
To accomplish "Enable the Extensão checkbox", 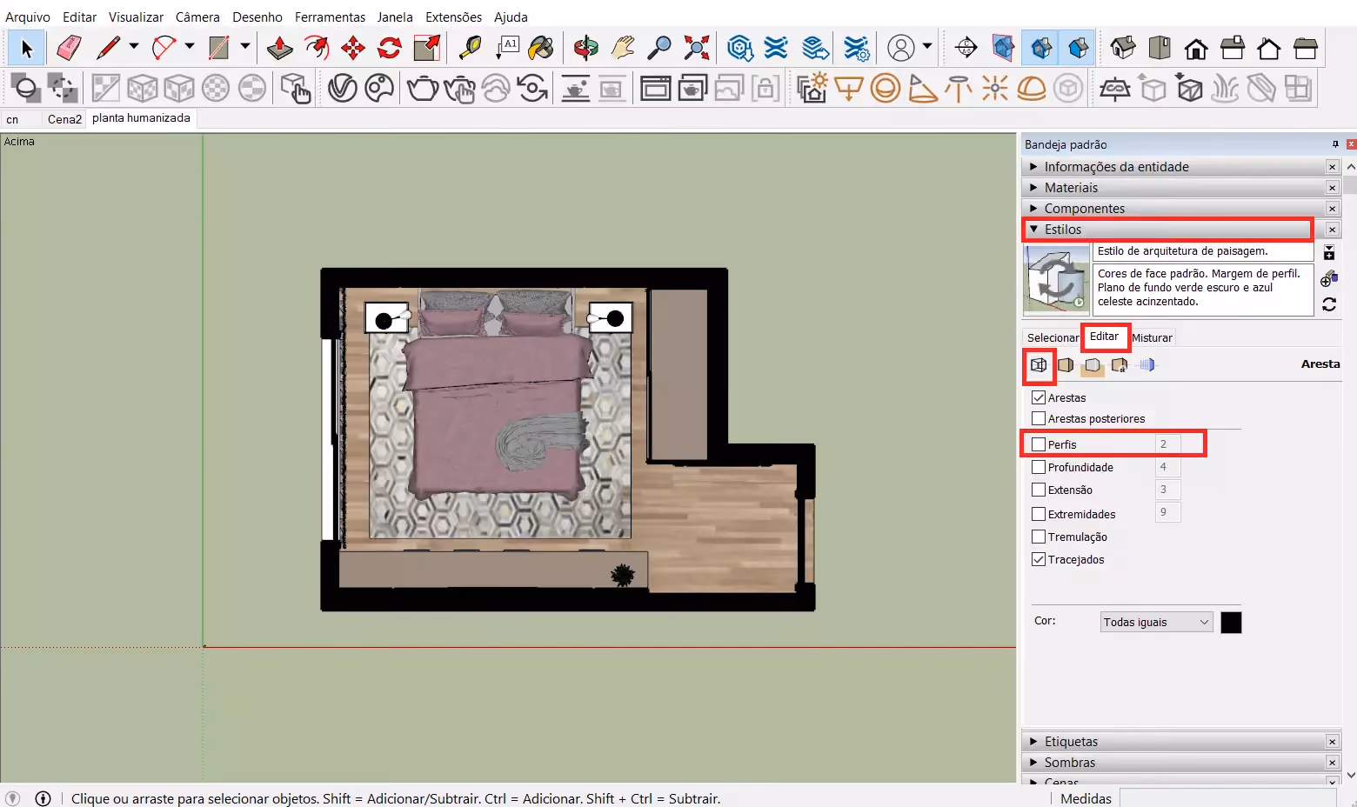I will click(x=1039, y=490).
